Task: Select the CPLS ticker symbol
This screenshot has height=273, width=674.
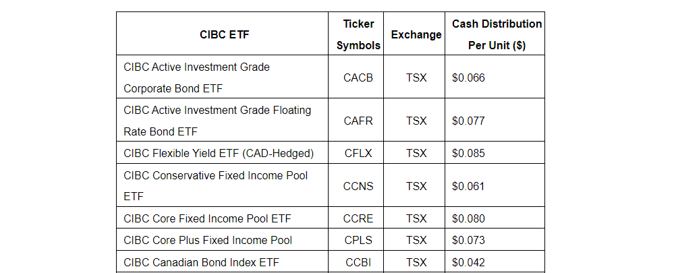Action: tap(358, 240)
